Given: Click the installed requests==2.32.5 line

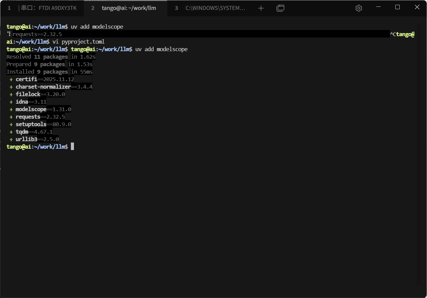Looking at the screenshot, I should pos(37,117).
